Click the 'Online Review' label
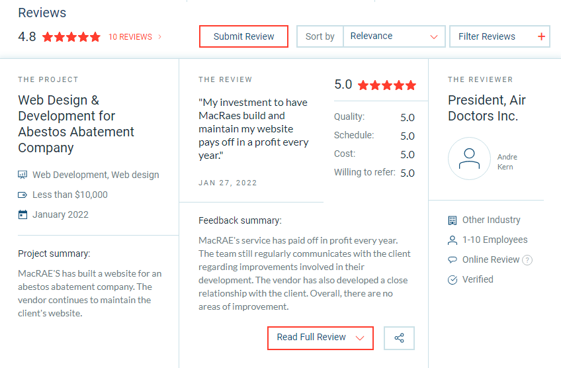This screenshot has height=368, width=561. (x=490, y=259)
